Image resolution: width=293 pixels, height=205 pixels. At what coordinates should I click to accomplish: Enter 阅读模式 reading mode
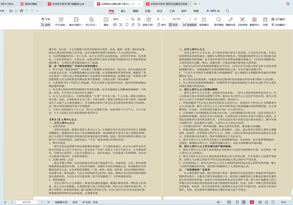point(204,22)
